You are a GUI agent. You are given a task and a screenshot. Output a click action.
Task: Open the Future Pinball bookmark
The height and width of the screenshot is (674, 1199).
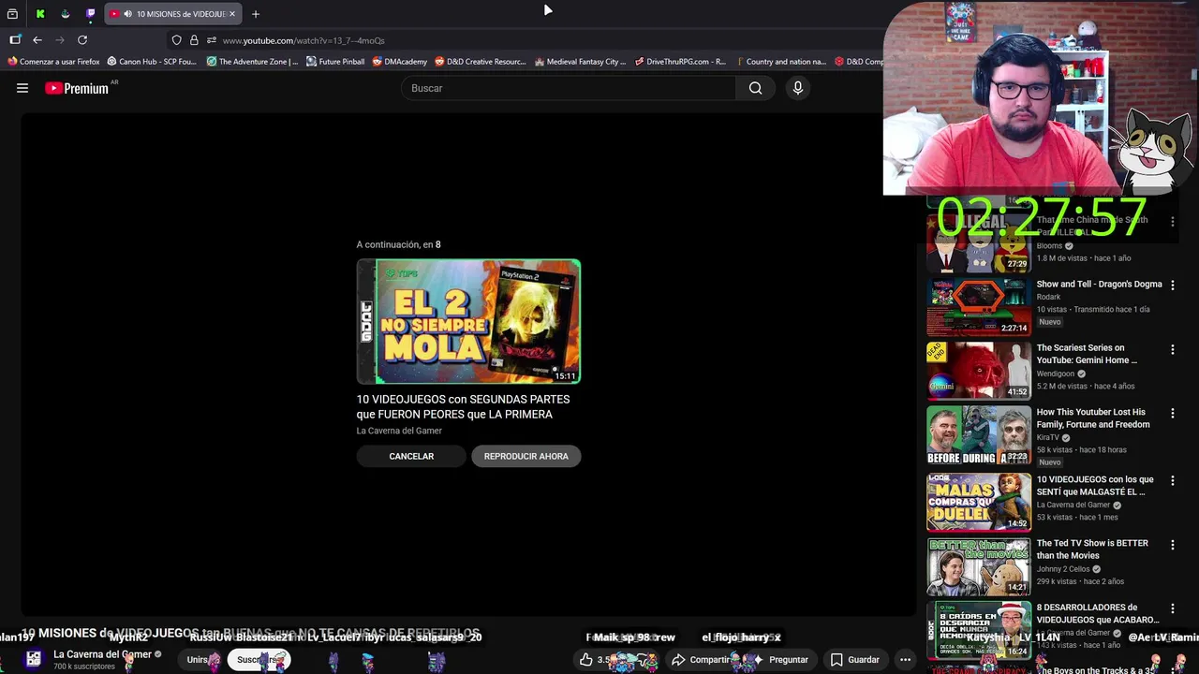pos(335,62)
